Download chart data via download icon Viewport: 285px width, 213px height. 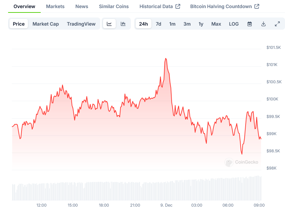tap(263, 24)
